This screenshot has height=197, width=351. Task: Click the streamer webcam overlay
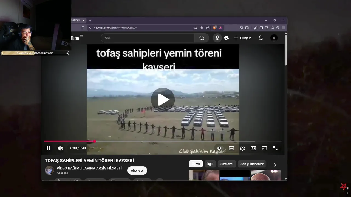coord(36,25)
